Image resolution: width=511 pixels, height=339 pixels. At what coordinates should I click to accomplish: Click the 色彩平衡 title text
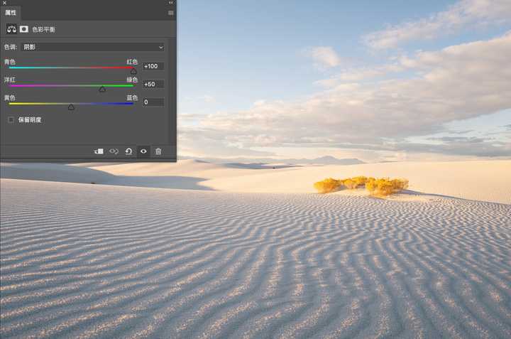pos(44,30)
